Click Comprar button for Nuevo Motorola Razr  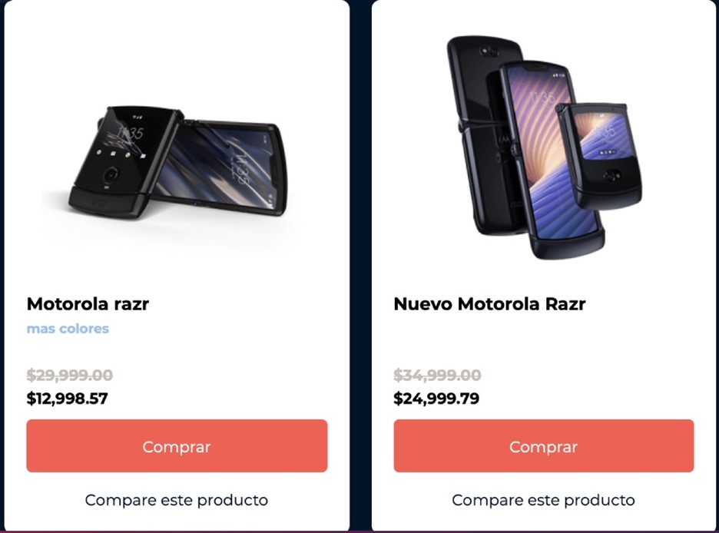click(x=543, y=445)
